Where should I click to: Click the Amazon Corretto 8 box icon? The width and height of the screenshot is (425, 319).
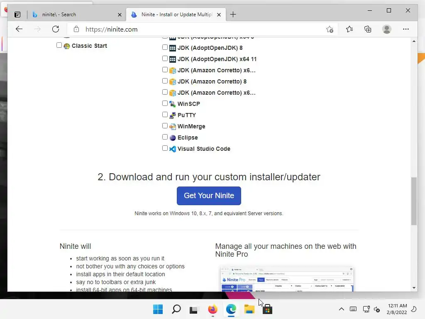[172, 82]
